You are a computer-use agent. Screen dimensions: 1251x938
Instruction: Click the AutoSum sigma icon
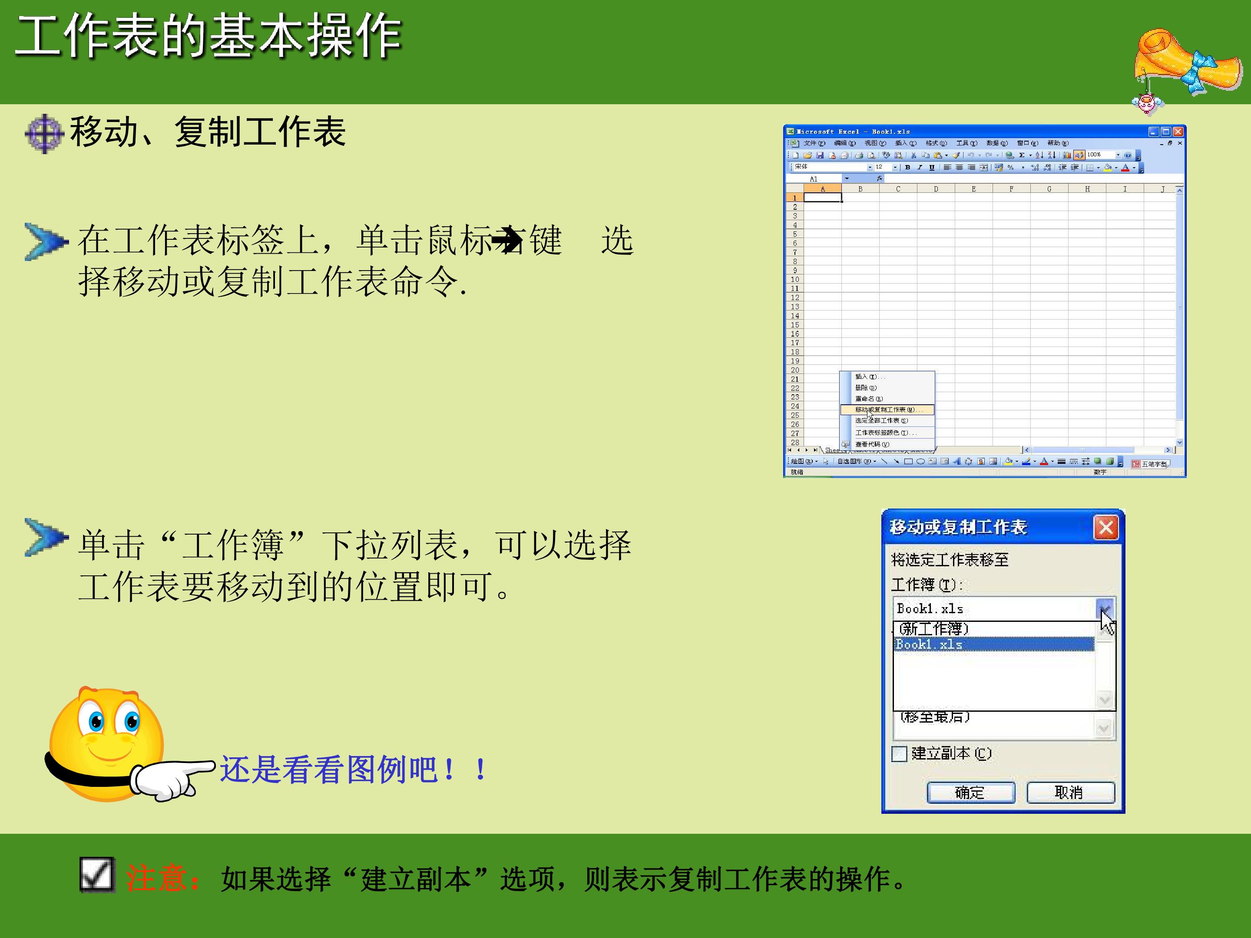pos(1022,155)
